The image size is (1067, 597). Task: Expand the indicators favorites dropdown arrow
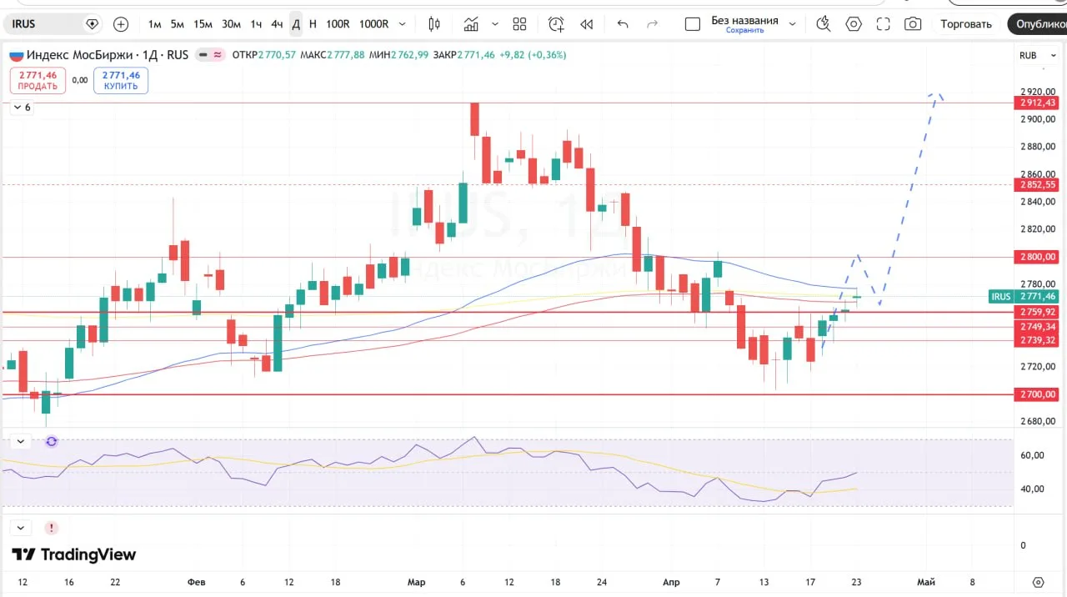[495, 24]
